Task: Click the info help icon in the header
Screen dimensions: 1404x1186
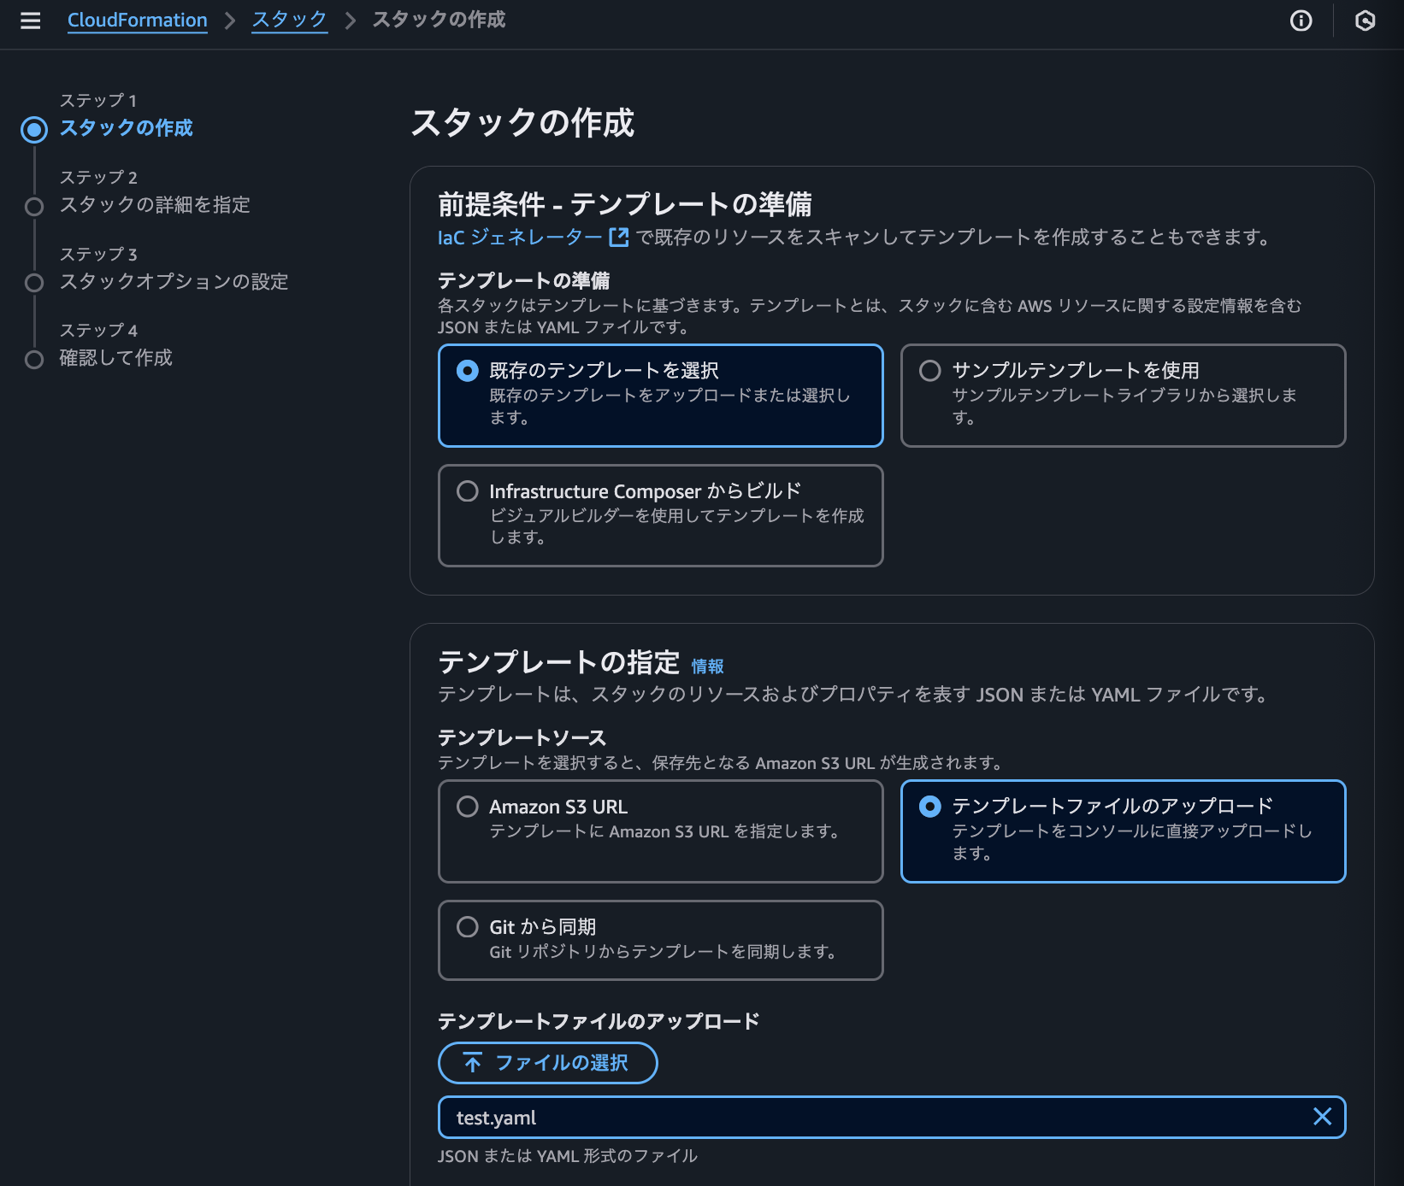Action: pyautogui.click(x=1300, y=21)
